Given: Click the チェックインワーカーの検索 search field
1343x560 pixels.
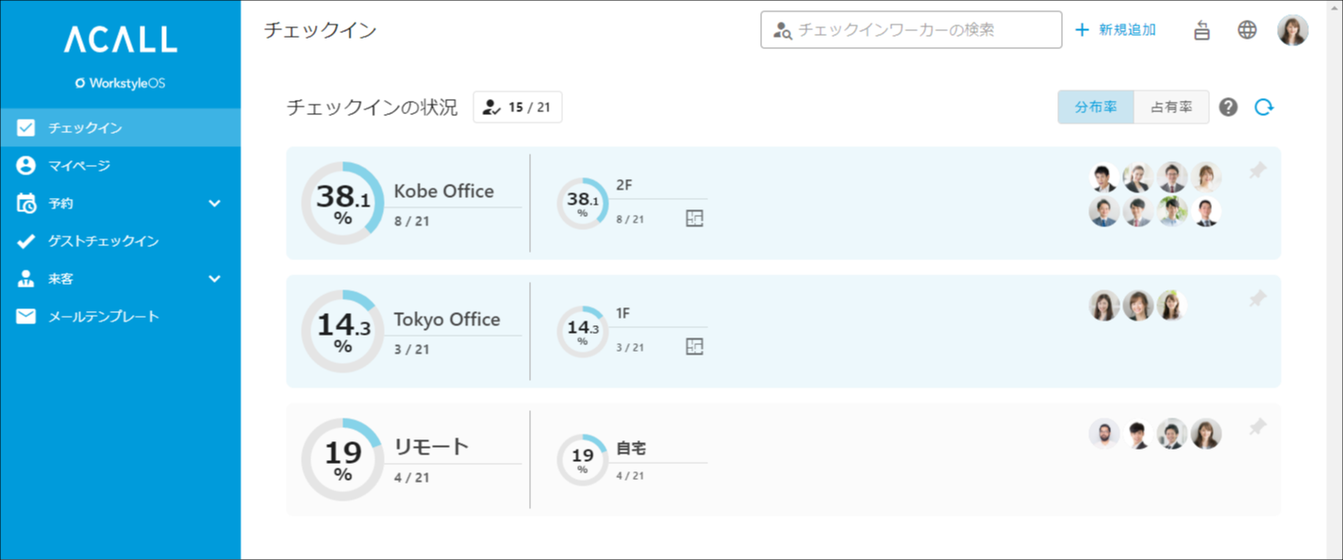Looking at the screenshot, I should pyautogui.click(x=924, y=30).
